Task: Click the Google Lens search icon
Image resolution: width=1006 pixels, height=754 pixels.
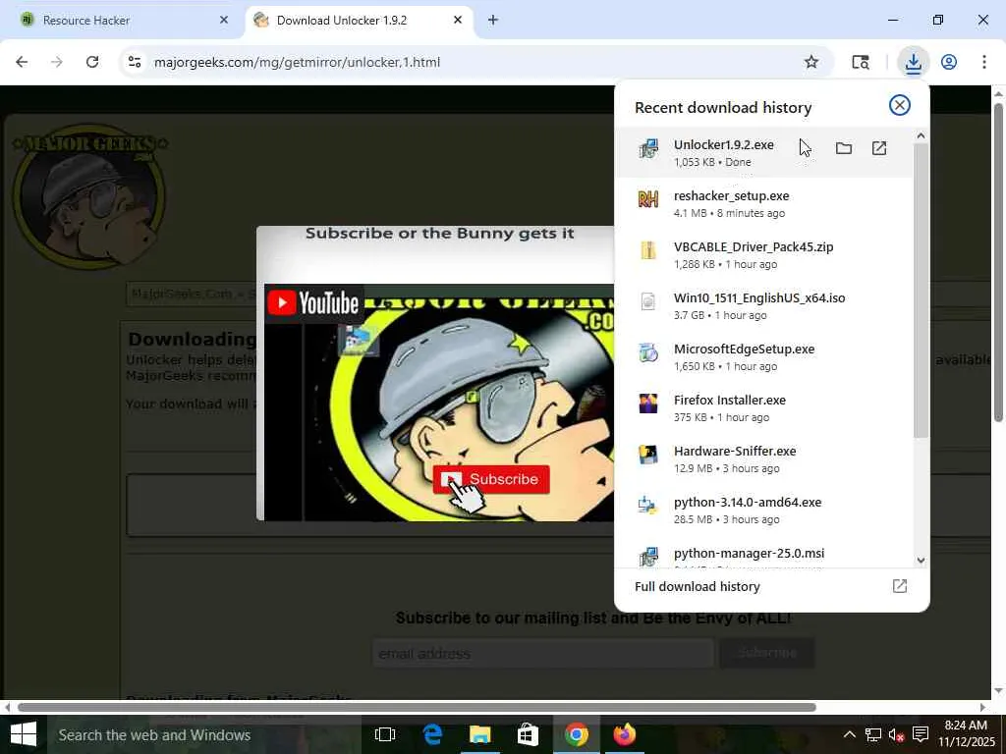Action: (x=861, y=62)
